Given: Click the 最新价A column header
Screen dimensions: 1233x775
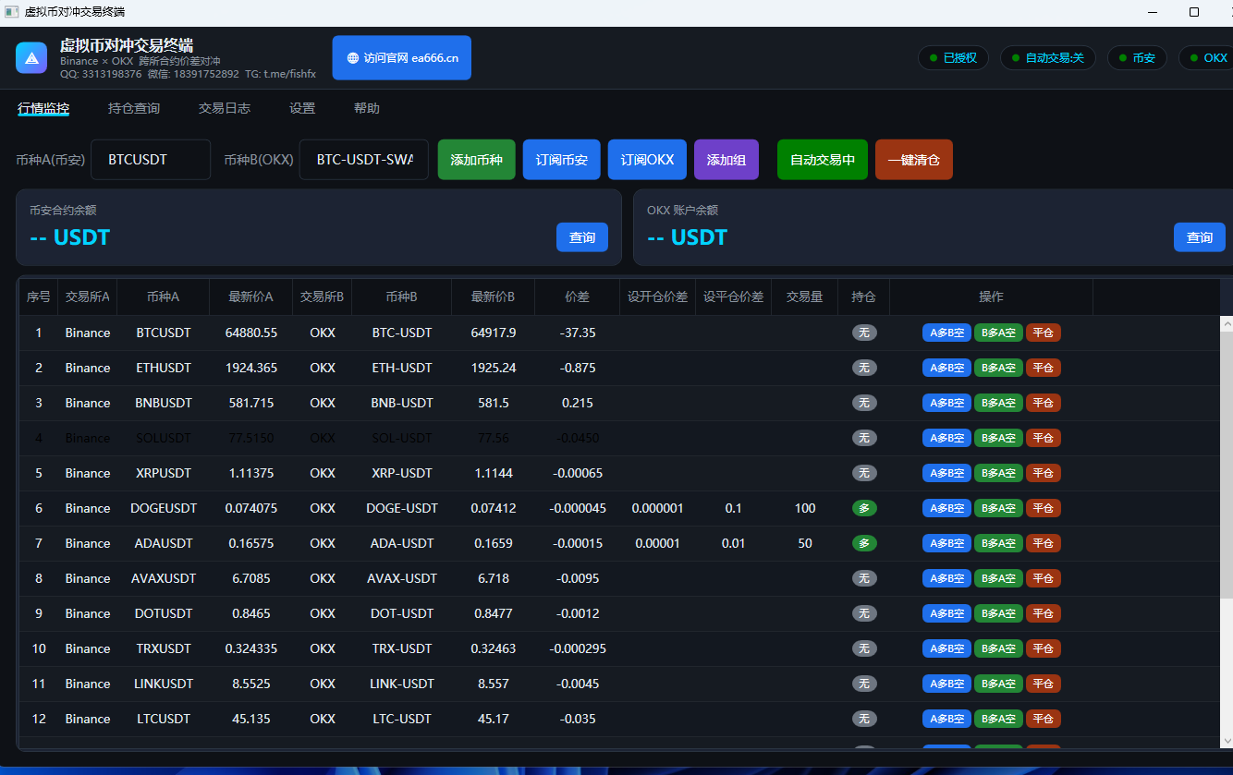Looking at the screenshot, I should (x=251, y=297).
